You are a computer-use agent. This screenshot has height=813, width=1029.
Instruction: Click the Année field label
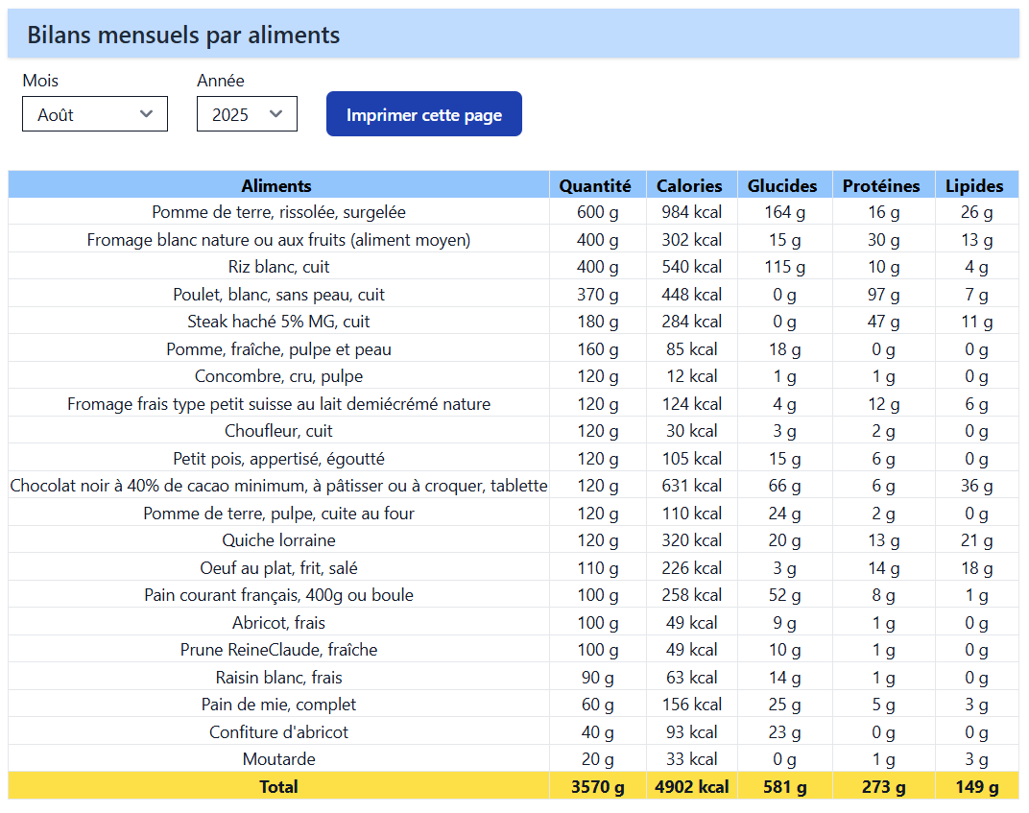221,81
